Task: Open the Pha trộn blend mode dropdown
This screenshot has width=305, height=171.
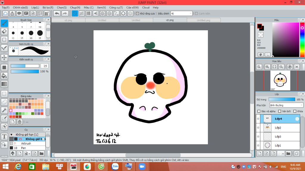Action: coord(286,105)
